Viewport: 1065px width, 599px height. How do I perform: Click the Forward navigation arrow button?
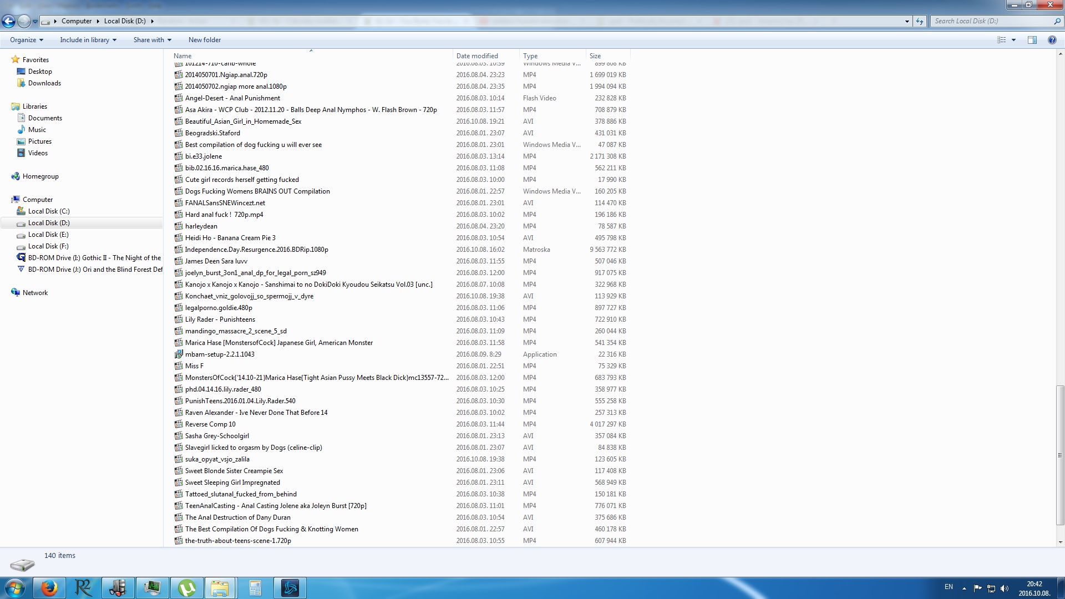pos(24,21)
